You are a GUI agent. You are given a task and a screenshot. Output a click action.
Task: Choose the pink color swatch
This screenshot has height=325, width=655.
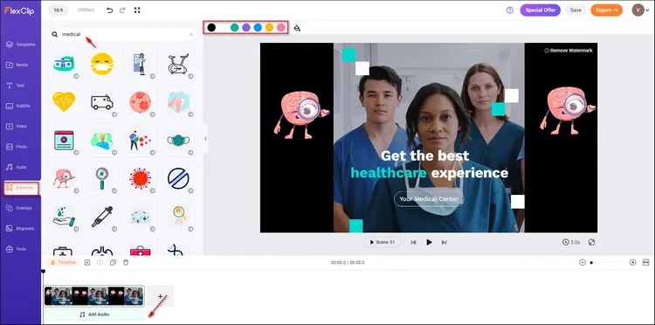(281, 28)
